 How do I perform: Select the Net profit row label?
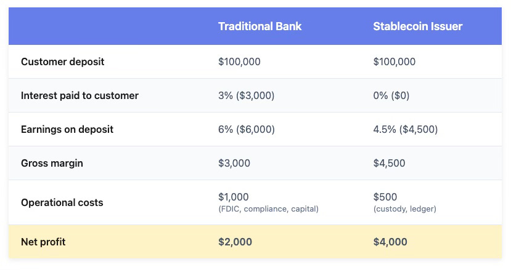coord(43,242)
